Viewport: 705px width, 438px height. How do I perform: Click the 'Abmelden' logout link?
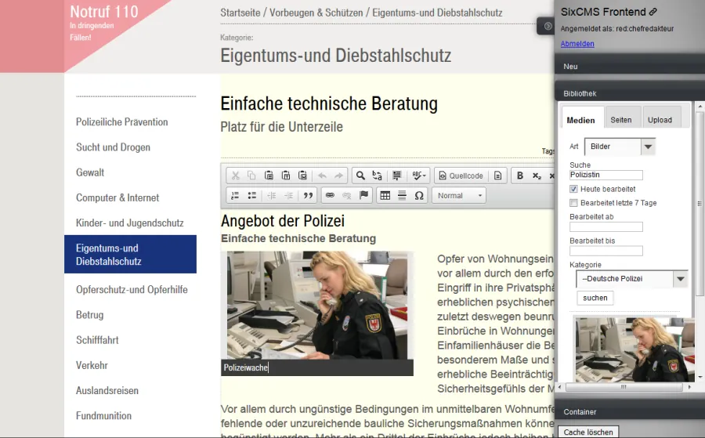pos(577,44)
